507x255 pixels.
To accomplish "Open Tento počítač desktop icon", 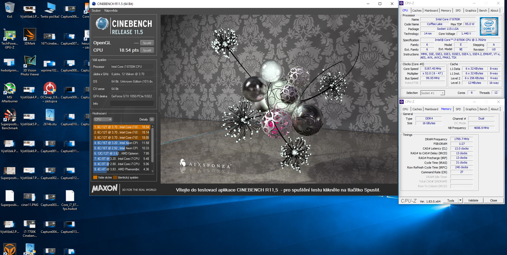I will (x=50, y=10).
